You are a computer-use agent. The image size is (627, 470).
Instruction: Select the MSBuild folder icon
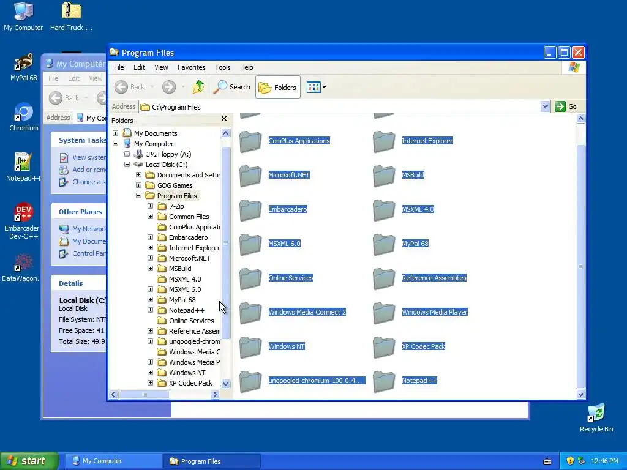384,176
